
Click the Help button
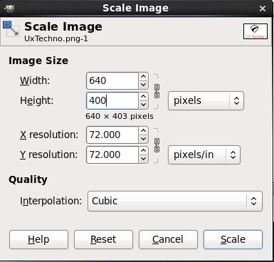(38, 239)
